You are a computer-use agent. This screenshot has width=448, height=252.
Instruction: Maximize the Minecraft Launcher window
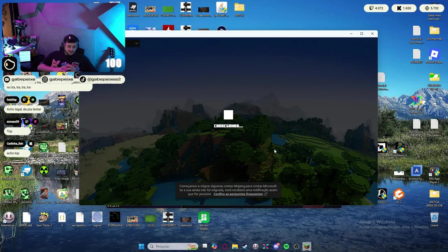[x=362, y=34]
